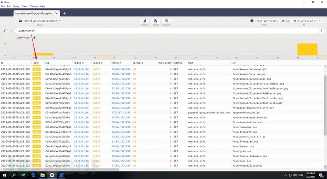Open the search bar kebab menu
Screen dimensions: 327x179
322,31
